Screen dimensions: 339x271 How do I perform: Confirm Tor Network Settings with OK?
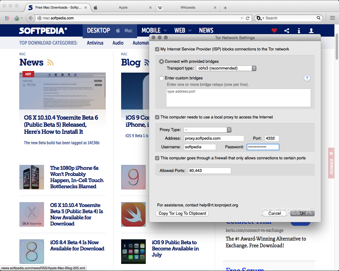point(302,213)
